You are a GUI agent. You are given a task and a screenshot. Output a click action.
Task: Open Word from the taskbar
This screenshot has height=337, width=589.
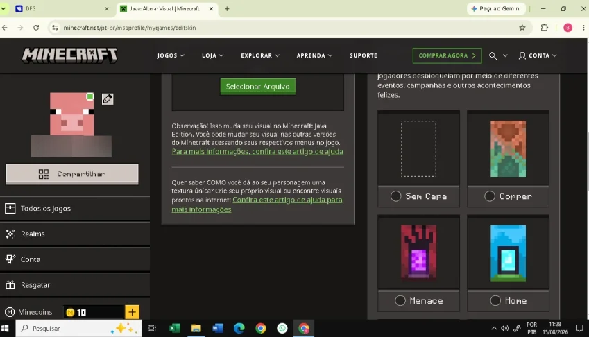coord(218,329)
